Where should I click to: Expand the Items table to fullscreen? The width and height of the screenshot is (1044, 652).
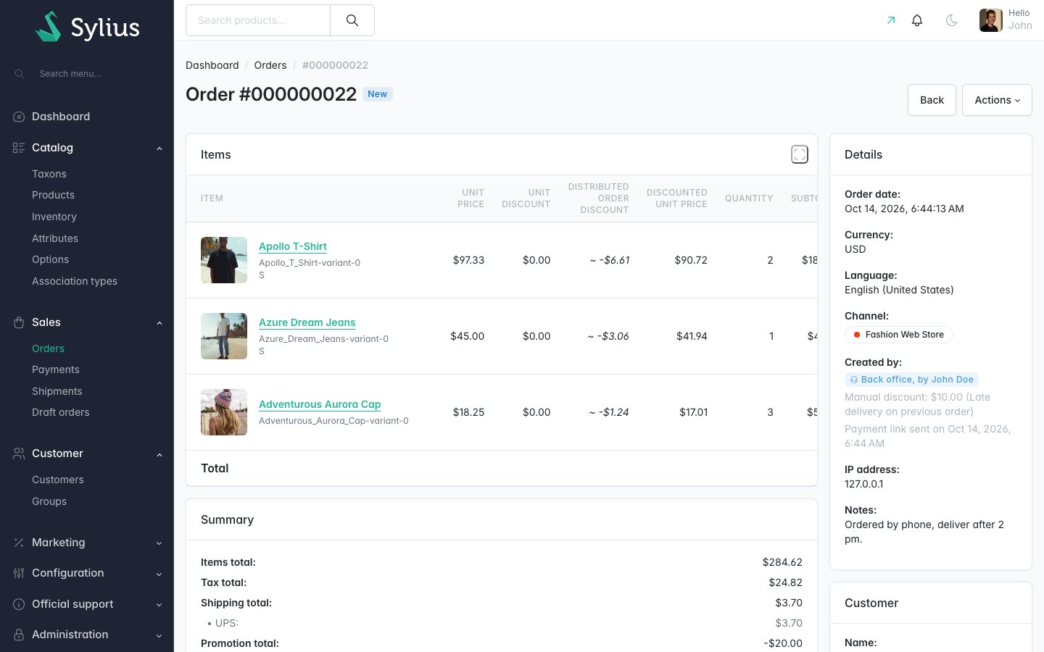(x=800, y=154)
